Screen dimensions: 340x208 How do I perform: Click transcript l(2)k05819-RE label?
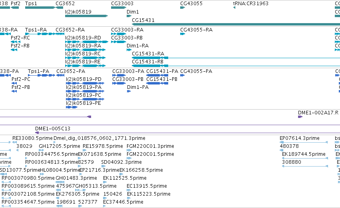click(x=83, y=62)
